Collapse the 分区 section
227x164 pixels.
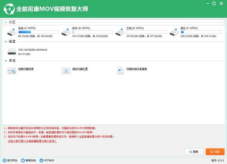(x=6, y=22)
